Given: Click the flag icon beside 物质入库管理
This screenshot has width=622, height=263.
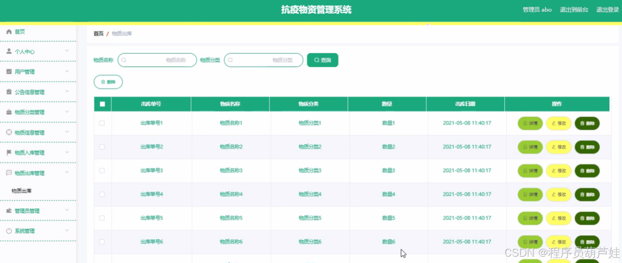Looking at the screenshot, I should [x=9, y=153].
